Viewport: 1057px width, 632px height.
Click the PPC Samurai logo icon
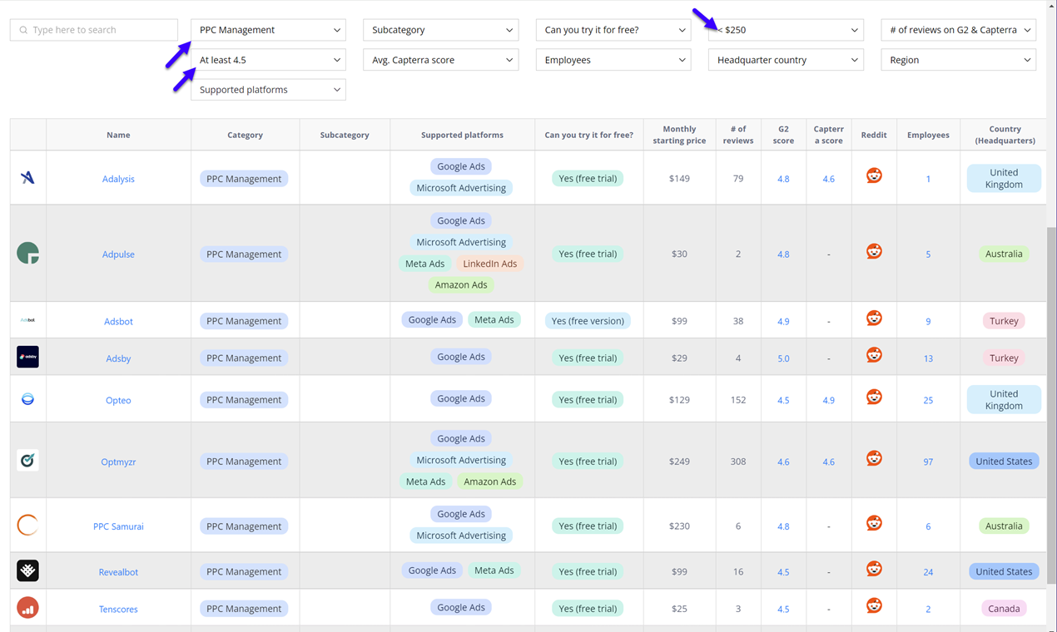click(27, 525)
